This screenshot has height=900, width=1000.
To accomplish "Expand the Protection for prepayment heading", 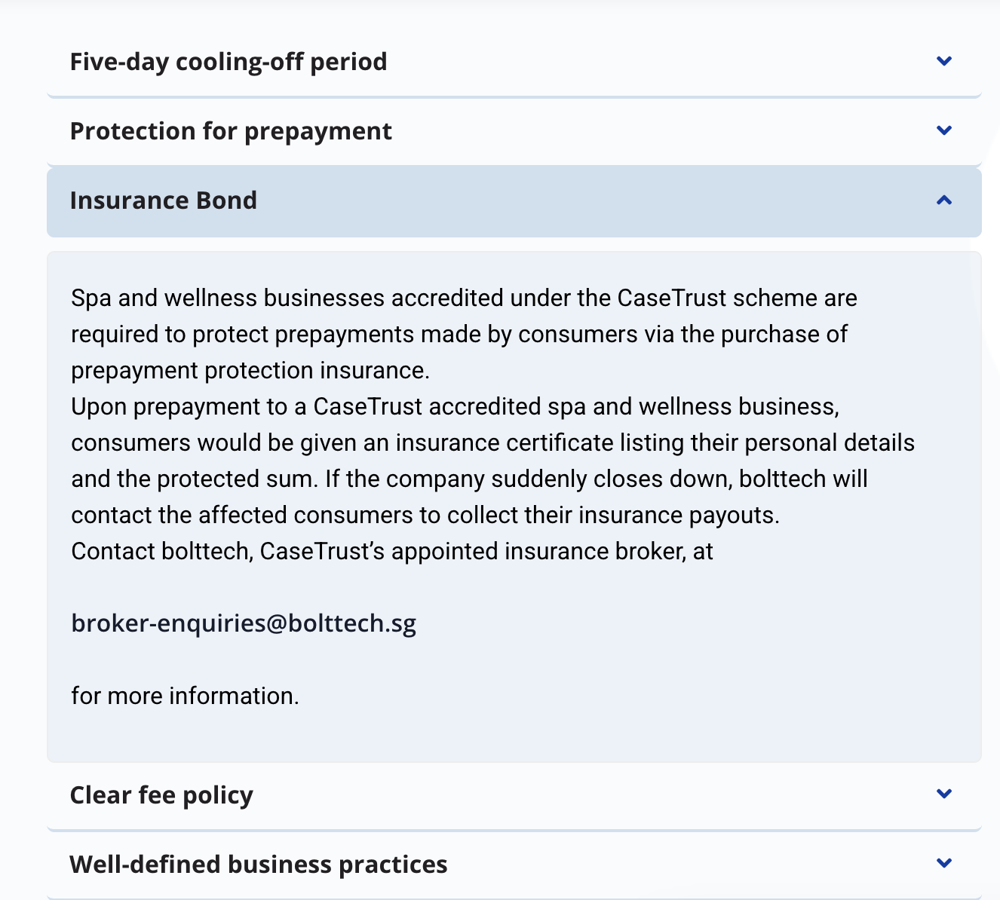I will coord(231,131).
